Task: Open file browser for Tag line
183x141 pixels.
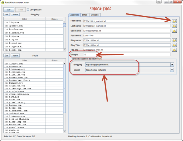Action: [174, 50]
